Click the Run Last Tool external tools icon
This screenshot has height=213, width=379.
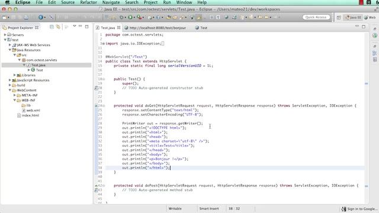(139, 17)
